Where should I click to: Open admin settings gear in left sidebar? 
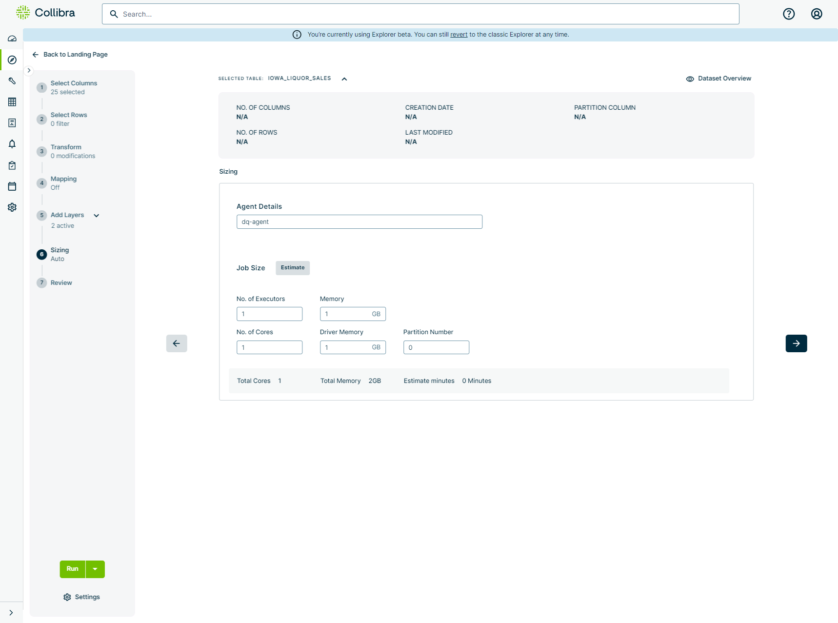click(x=12, y=207)
